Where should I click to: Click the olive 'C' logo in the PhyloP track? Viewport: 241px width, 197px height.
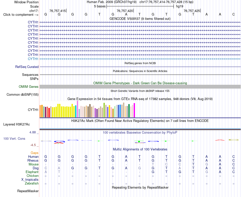[x=234, y=140]
